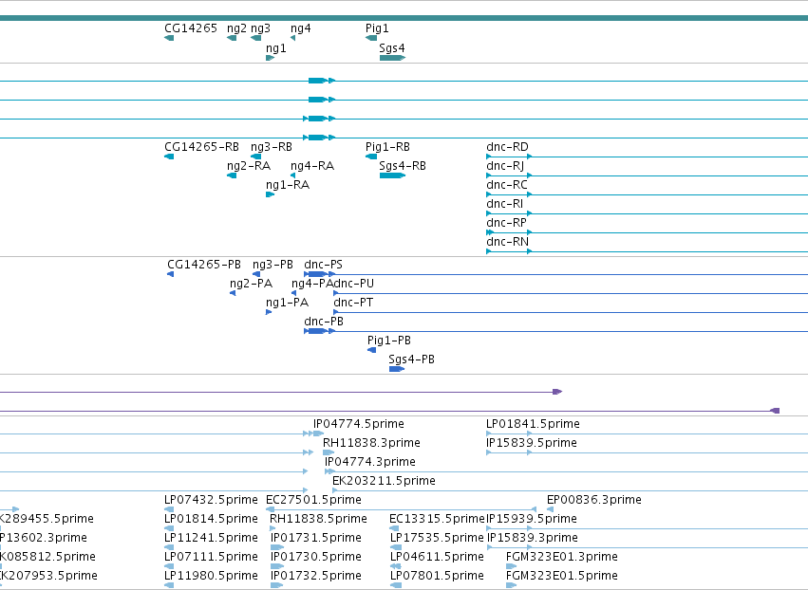
Task: Select the upper purple feature arrowhead
Action: 557,393
